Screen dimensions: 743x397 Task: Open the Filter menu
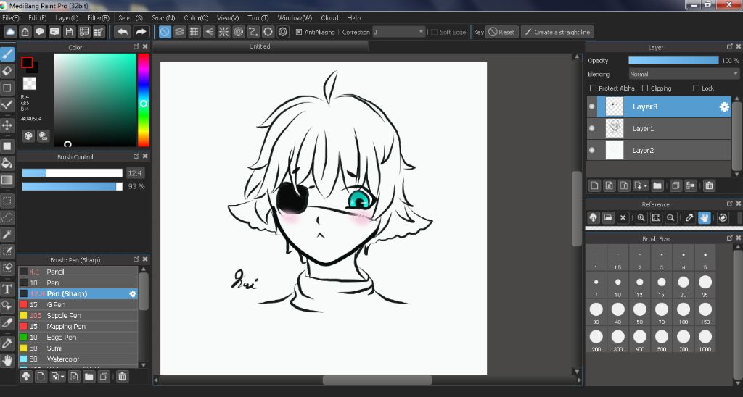coord(98,18)
